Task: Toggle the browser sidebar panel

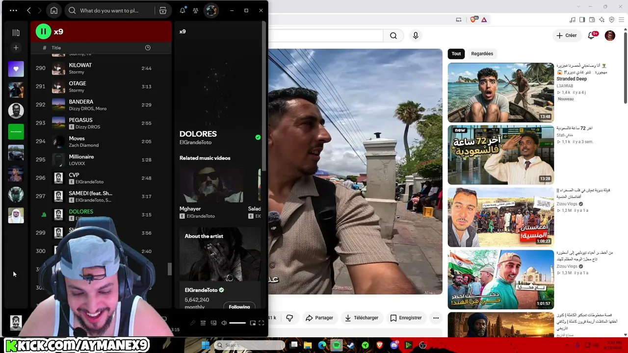Action: tap(582, 20)
